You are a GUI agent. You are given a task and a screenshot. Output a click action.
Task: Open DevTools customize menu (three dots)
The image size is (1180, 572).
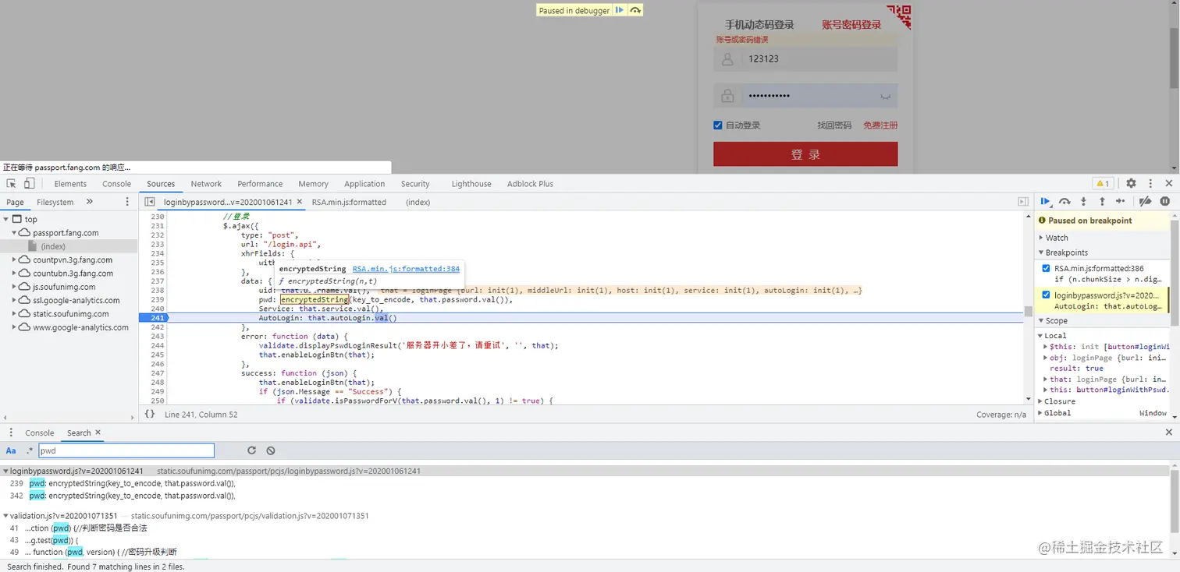pyautogui.click(x=1150, y=184)
